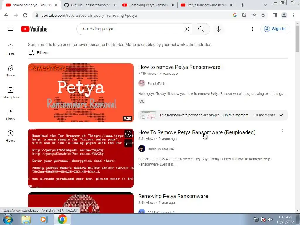
Task: Click the CubicCreator136 channel name
Action: pyautogui.click(x=161, y=149)
